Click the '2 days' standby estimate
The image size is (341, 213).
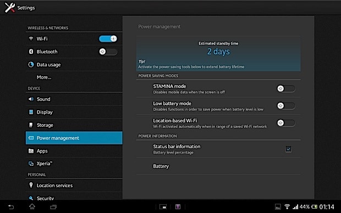point(218,52)
